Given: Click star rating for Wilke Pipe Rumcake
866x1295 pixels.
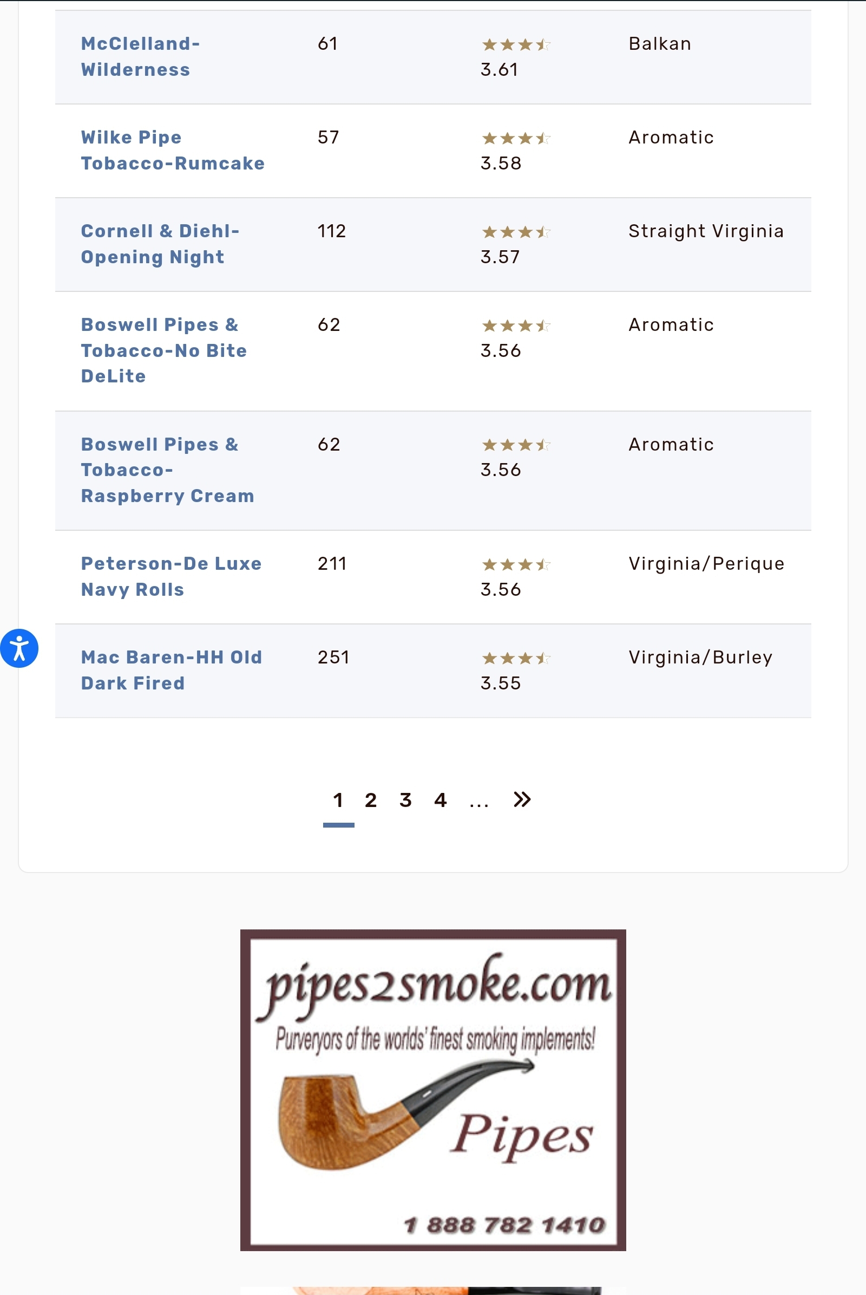Looking at the screenshot, I should click(516, 138).
